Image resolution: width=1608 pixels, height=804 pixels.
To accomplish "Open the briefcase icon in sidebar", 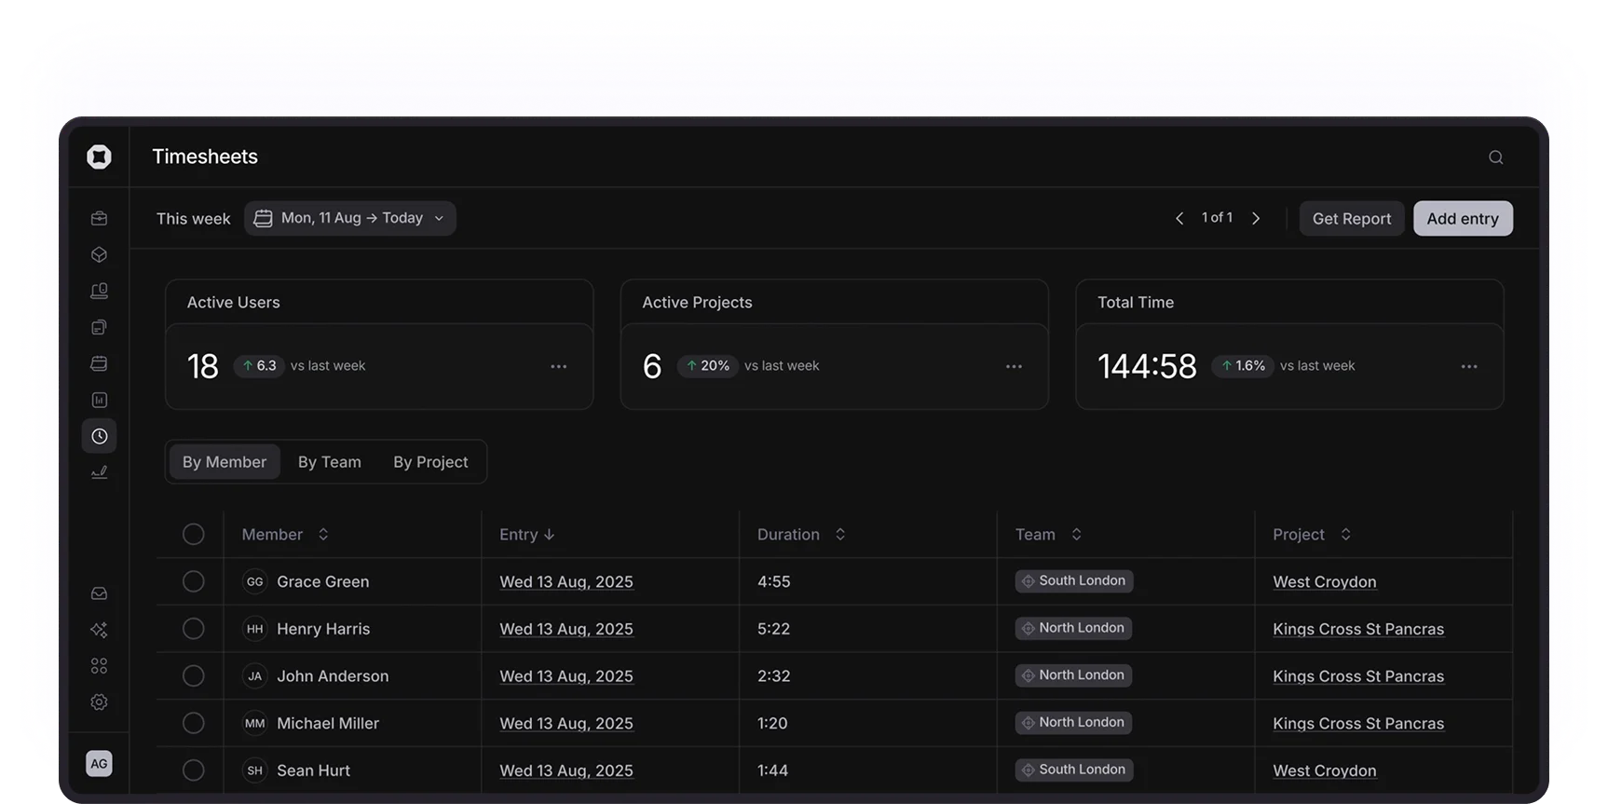I will pos(99,218).
